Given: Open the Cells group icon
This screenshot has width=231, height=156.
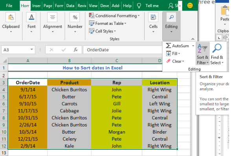Looking at the screenshot, I should [153, 17].
